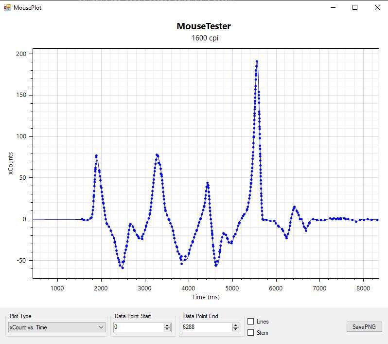Click the xCounts vertical axis label

pos(11,164)
